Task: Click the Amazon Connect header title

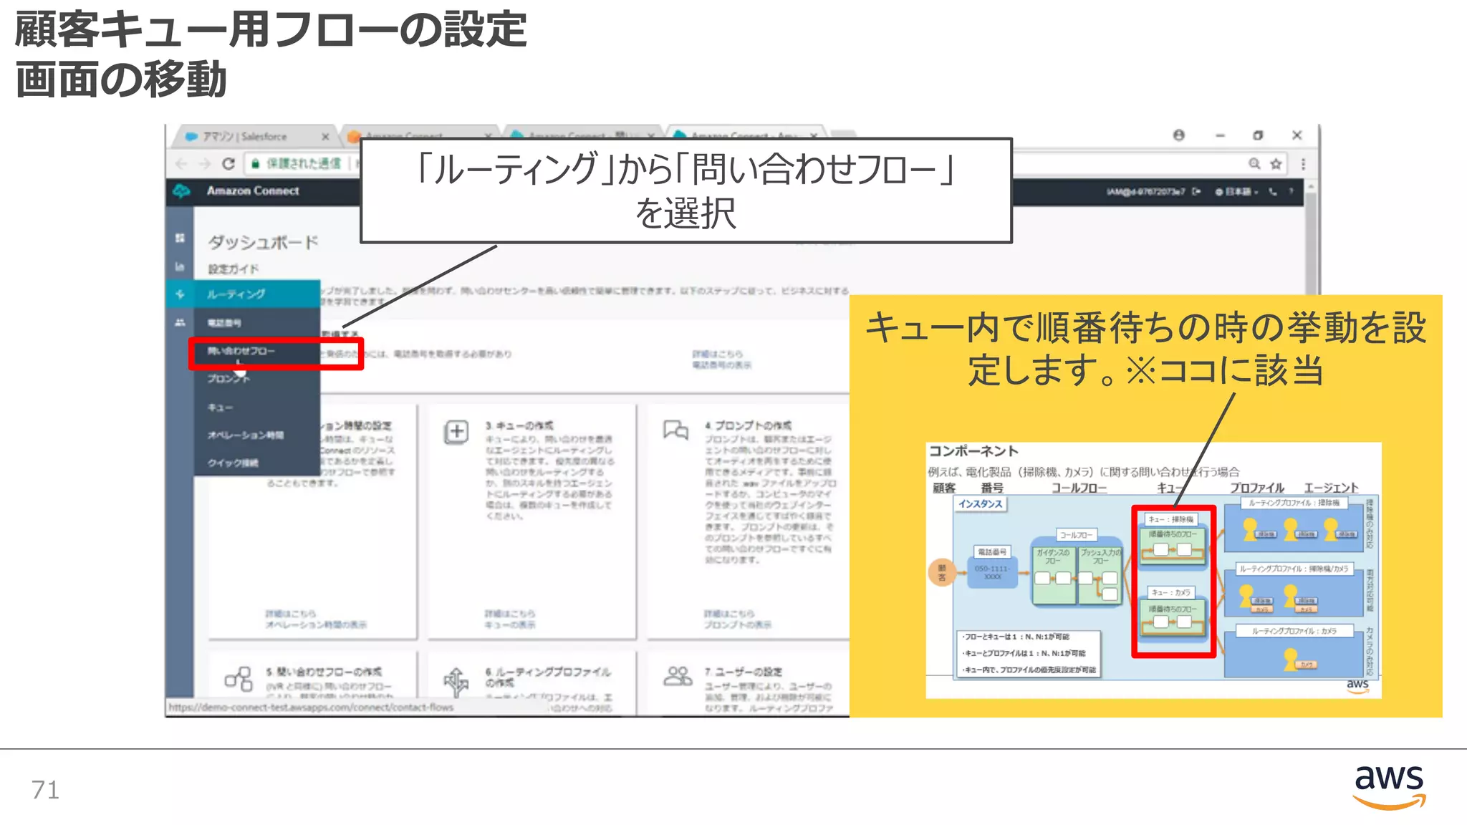Action: [253, 190]
